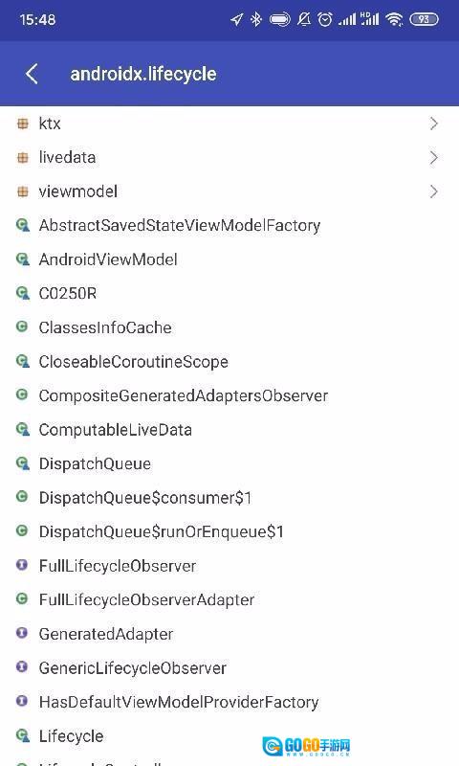Click the viewmodel package icon

pos(22,191)
